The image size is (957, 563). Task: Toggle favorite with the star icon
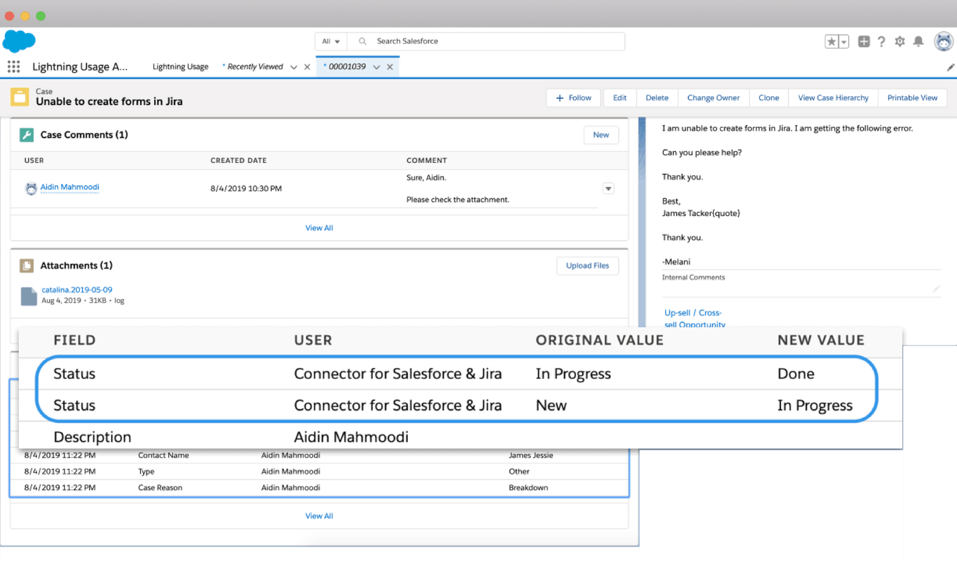pos(831,41)
